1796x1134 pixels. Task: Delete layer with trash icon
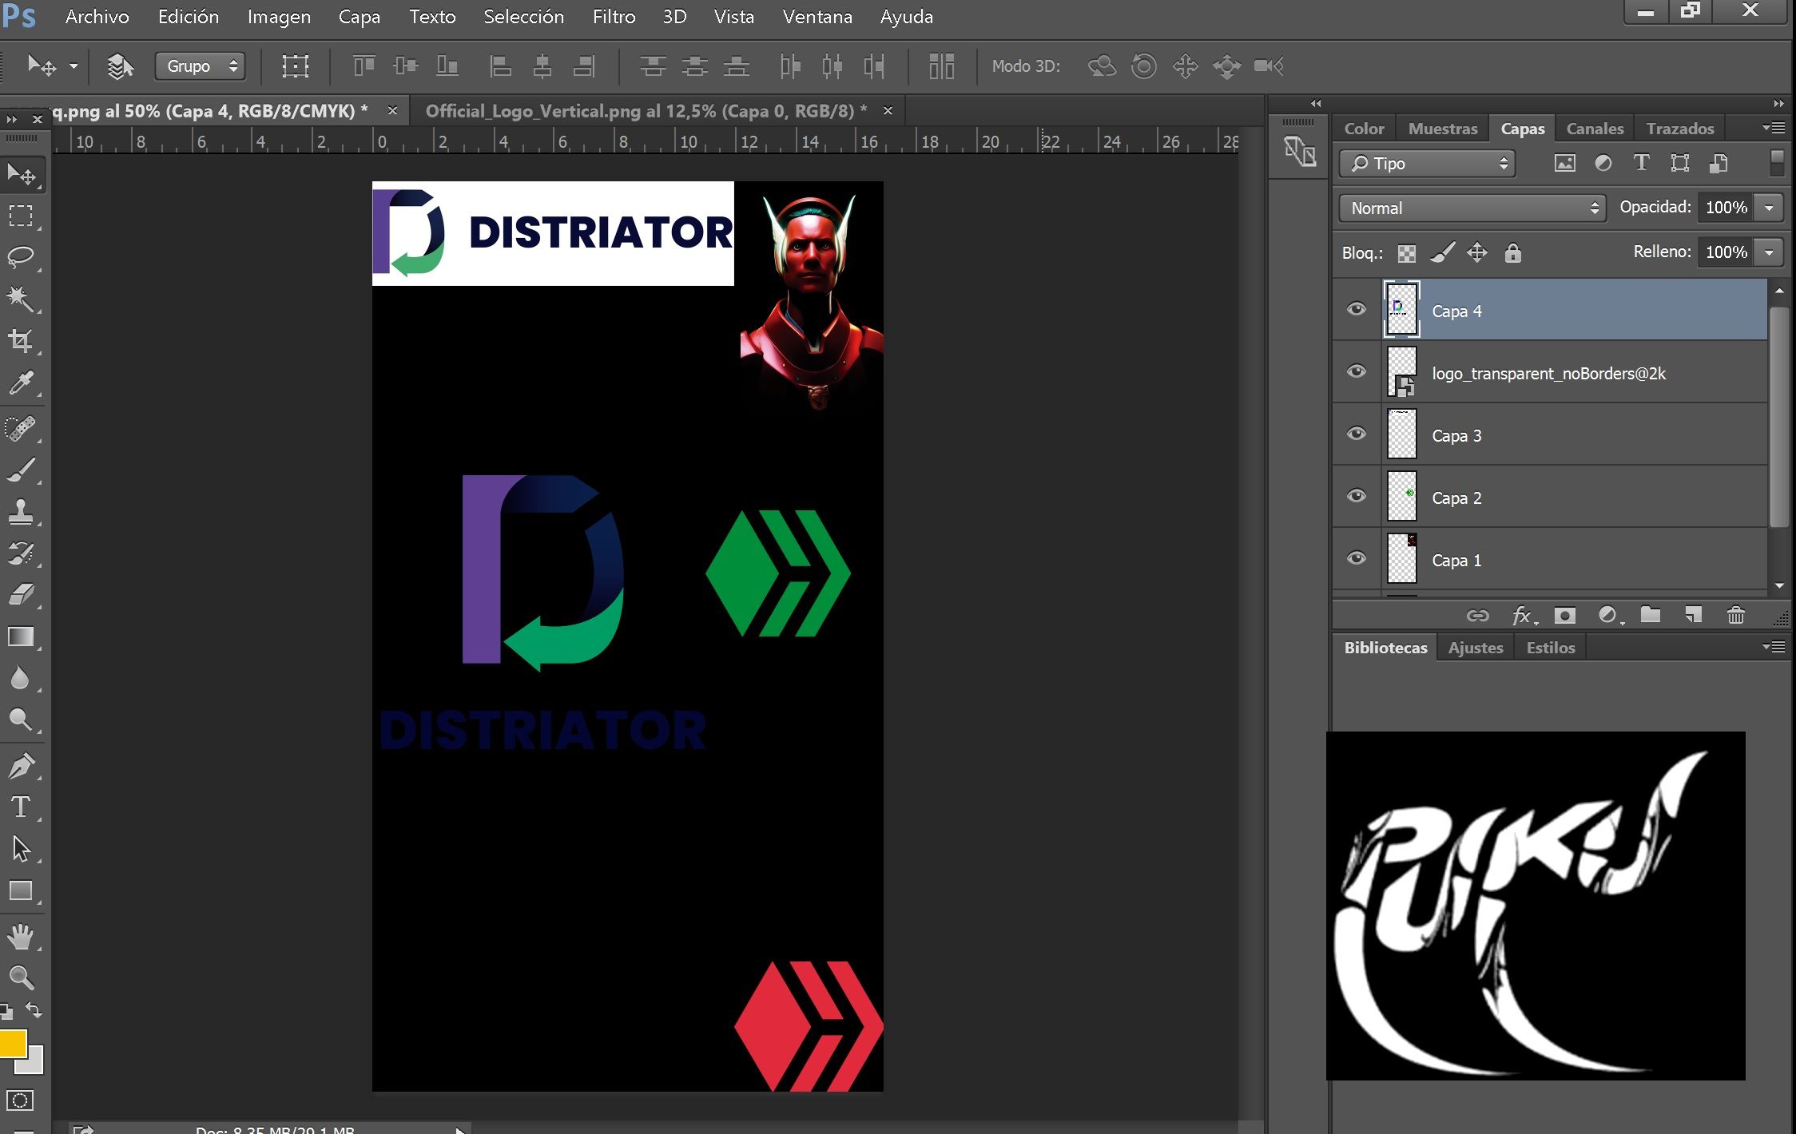click(1735, 615)
